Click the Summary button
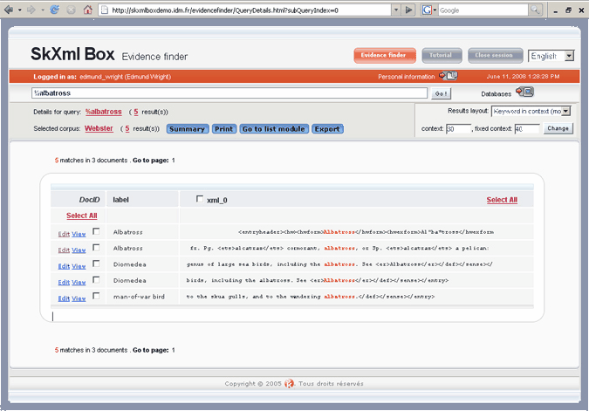The width and height of the screenshot is (589, 411). [x=188, y=129]
